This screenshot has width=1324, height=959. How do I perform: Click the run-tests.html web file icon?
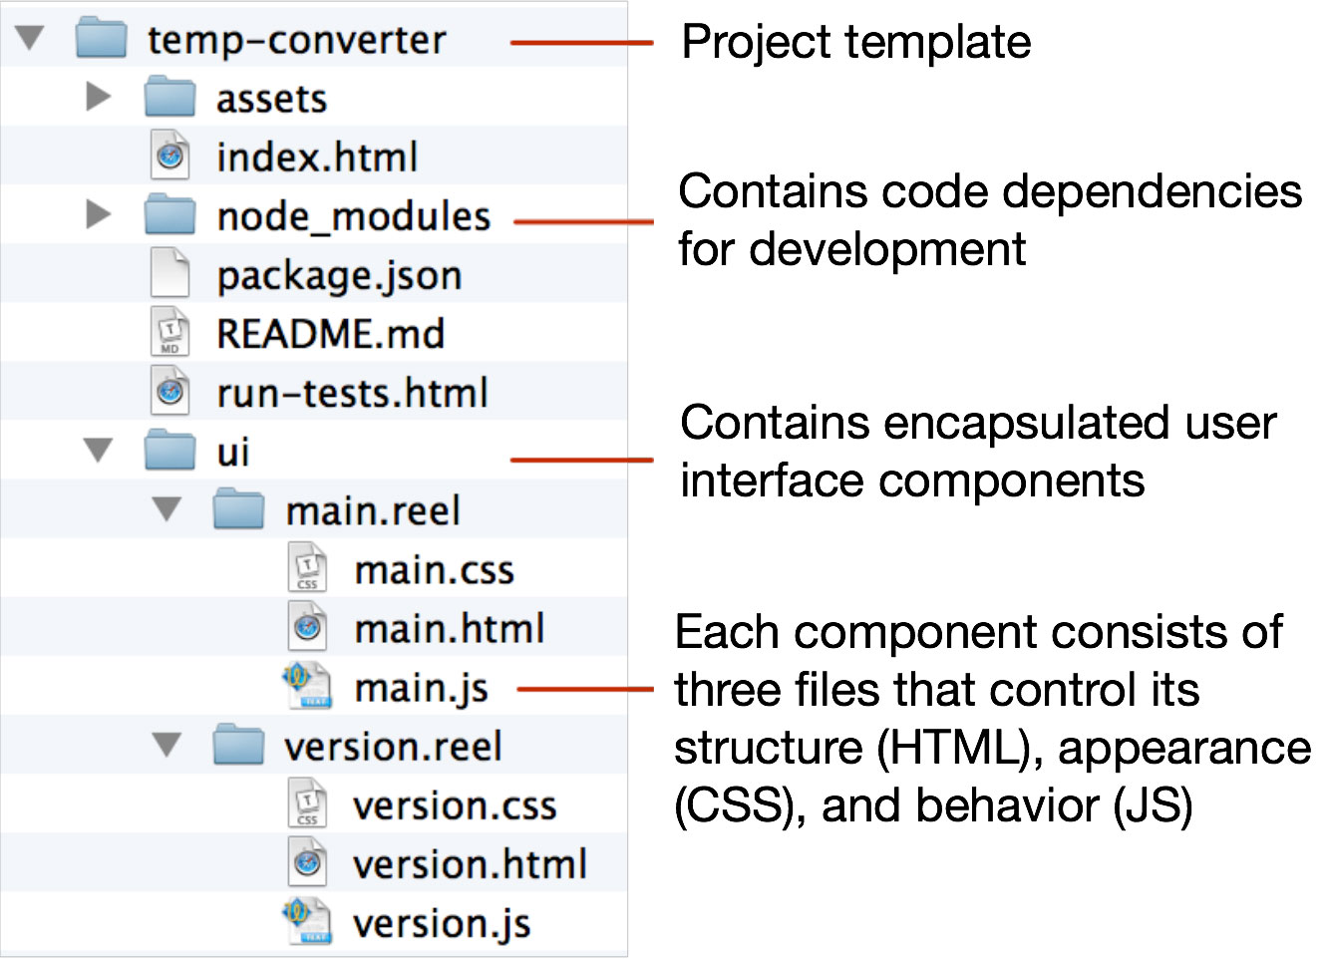coord(169,391)
